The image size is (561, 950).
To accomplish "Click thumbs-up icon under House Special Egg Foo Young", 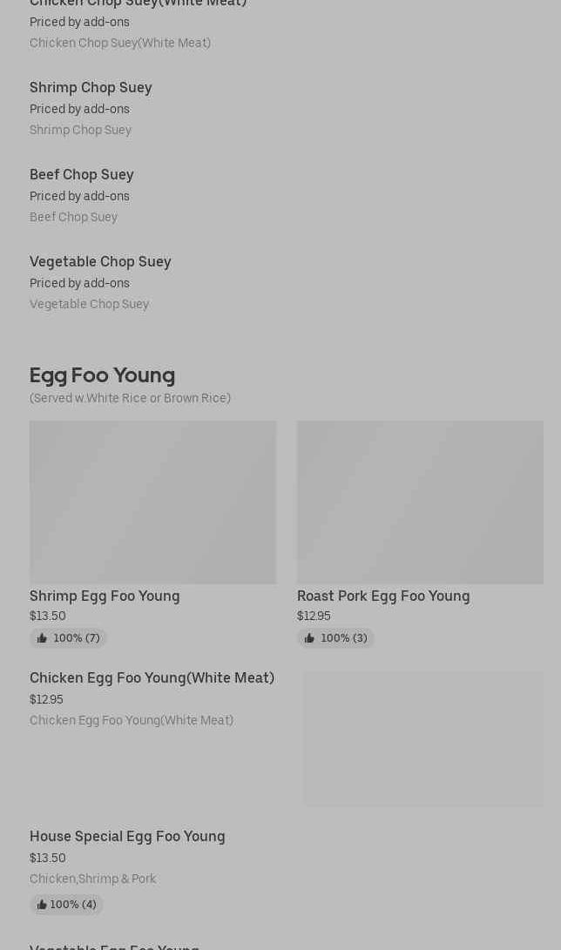I will point(42,905).
